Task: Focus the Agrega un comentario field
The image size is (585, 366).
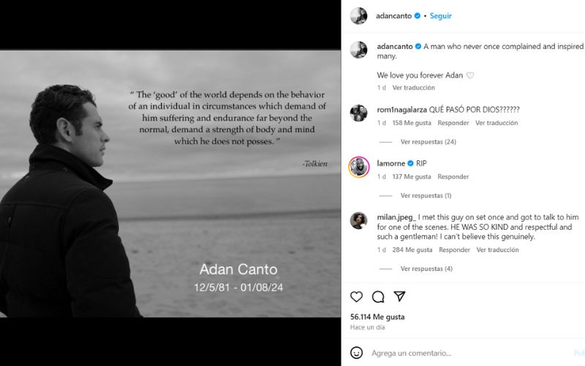Action: pyautogui.click(x=470, y=353)
